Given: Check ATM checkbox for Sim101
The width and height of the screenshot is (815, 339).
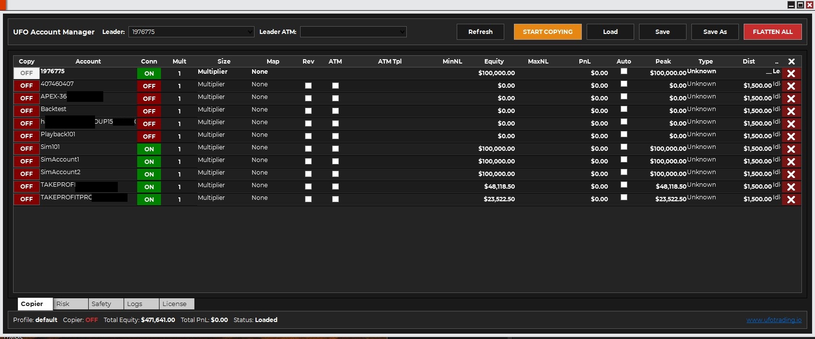Looking at the screenshot, I should (335, 149).
